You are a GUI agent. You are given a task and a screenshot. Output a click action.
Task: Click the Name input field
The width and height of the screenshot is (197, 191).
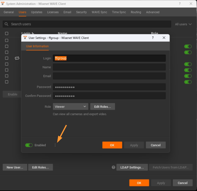pyautogui.click(x=109, y=67)
